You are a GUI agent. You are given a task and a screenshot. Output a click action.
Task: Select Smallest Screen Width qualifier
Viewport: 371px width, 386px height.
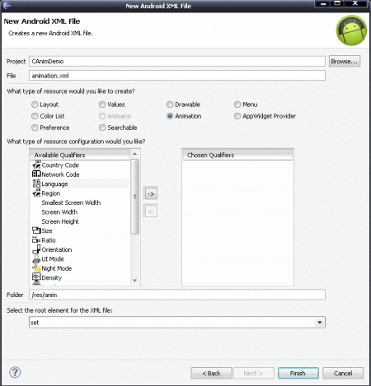point(80,202)
